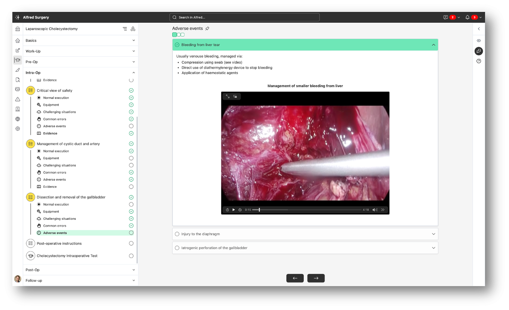Mark Iatrogenic perforation of the gallbladder as done
The width and height of the screenshot is (509, 310).
click(177, 248)
